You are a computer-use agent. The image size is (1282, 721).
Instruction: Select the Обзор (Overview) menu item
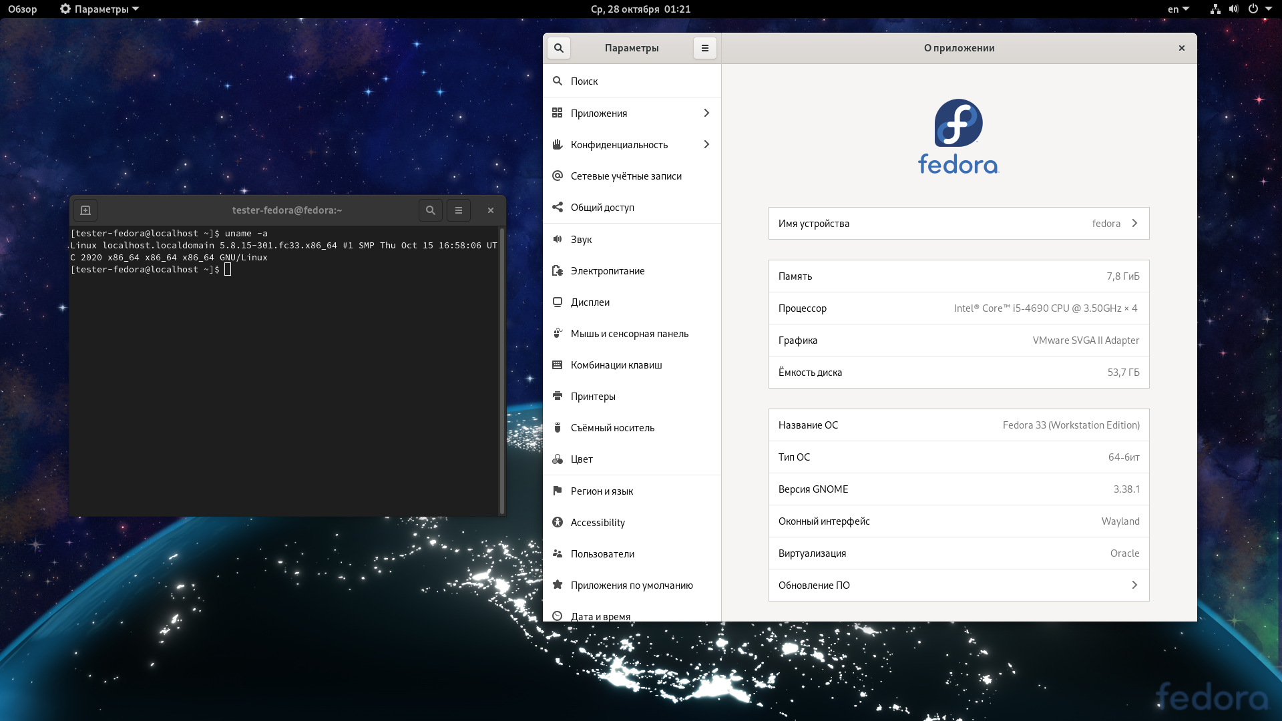coord(22,9)
